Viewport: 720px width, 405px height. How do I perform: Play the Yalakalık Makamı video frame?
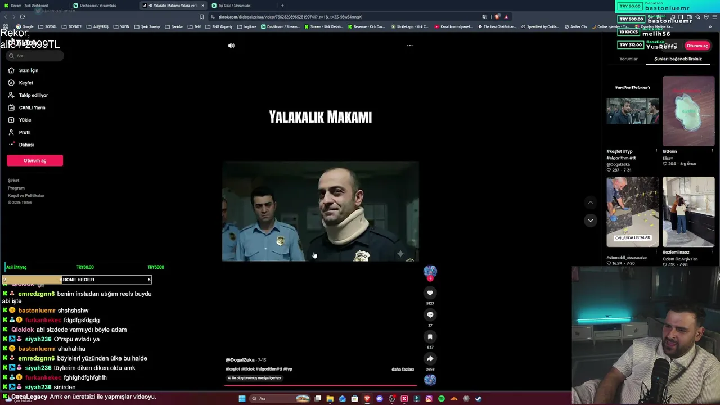321,211
